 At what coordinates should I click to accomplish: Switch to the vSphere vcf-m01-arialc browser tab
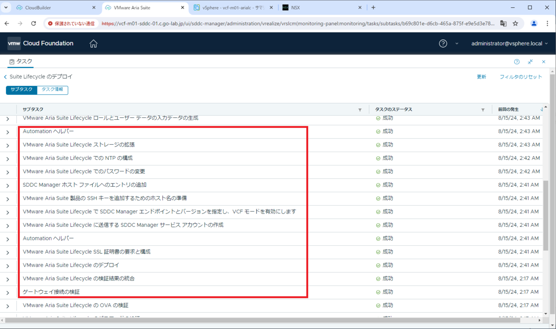tap(234, 7)
